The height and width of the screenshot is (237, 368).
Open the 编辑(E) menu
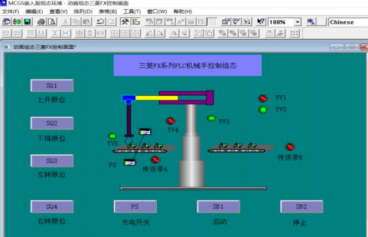click(x=34, y=11)
